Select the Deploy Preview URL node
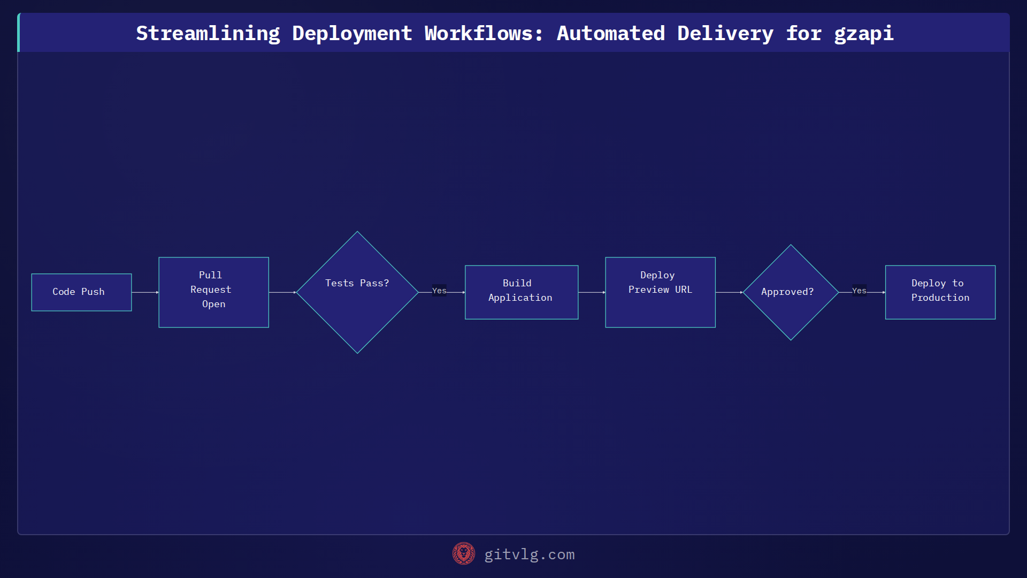1027x578 pixels. 660,292
